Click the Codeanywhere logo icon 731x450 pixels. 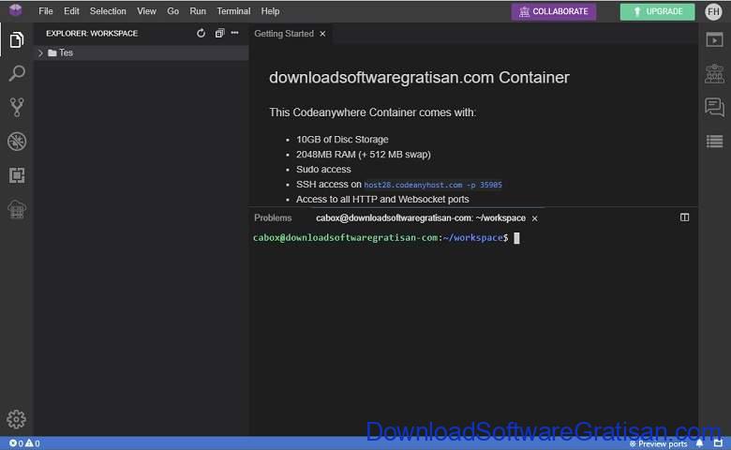pos(15,10)
